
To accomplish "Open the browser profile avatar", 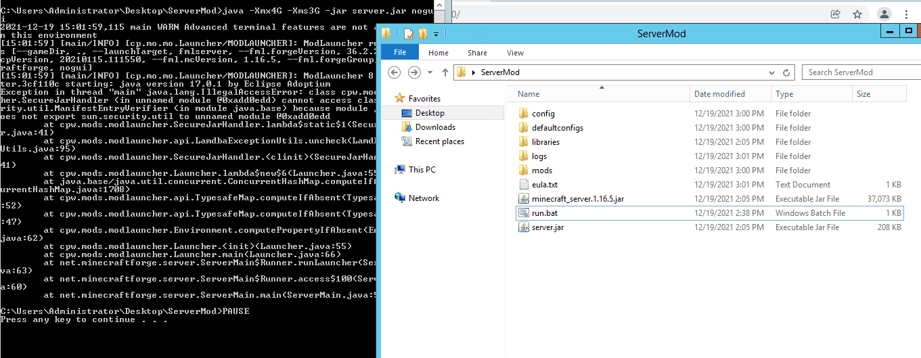I will pos(884,14).
